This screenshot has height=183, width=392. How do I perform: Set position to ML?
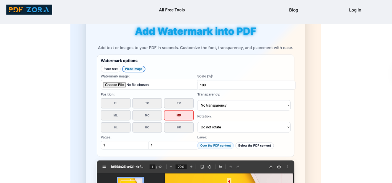pyautogui.click(x=116, y=115)
